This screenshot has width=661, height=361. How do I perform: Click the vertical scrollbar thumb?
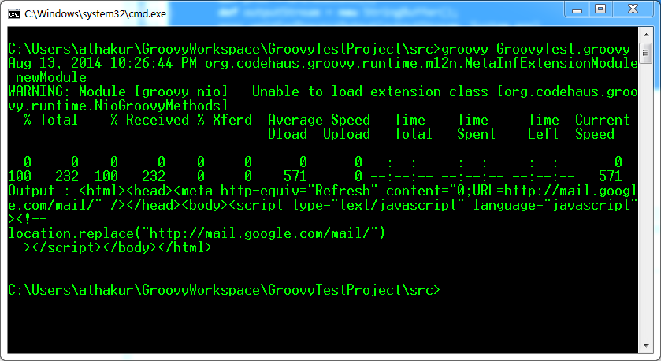click(646, 53)
